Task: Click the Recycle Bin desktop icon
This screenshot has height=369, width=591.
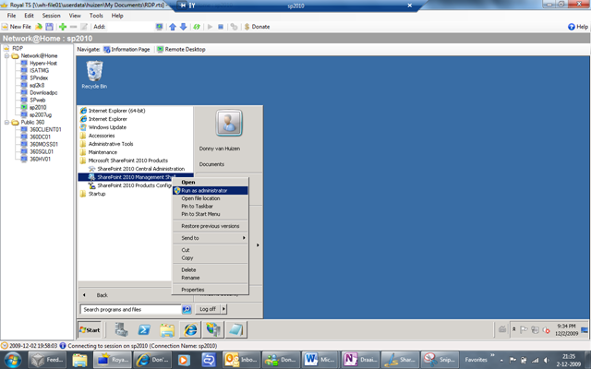Action: coord(94,75)
